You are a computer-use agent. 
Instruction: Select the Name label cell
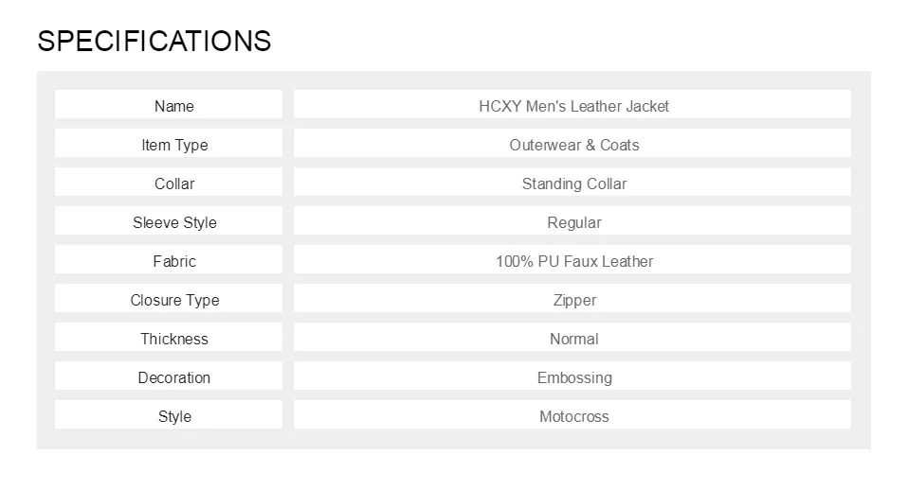tap(173, 106)
